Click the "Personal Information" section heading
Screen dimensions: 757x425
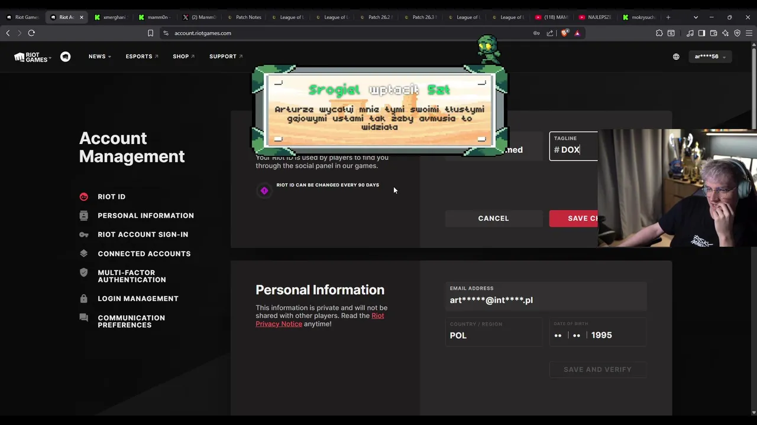pyautogui.click(x=320, y=290)
